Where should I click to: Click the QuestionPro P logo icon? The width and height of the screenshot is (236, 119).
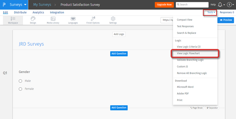[x=4, y=5]
